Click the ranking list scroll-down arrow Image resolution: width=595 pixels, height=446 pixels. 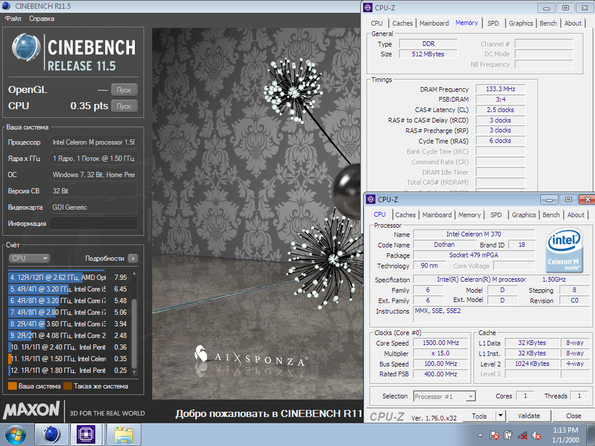pyautogui.click(x=134, y=372)
